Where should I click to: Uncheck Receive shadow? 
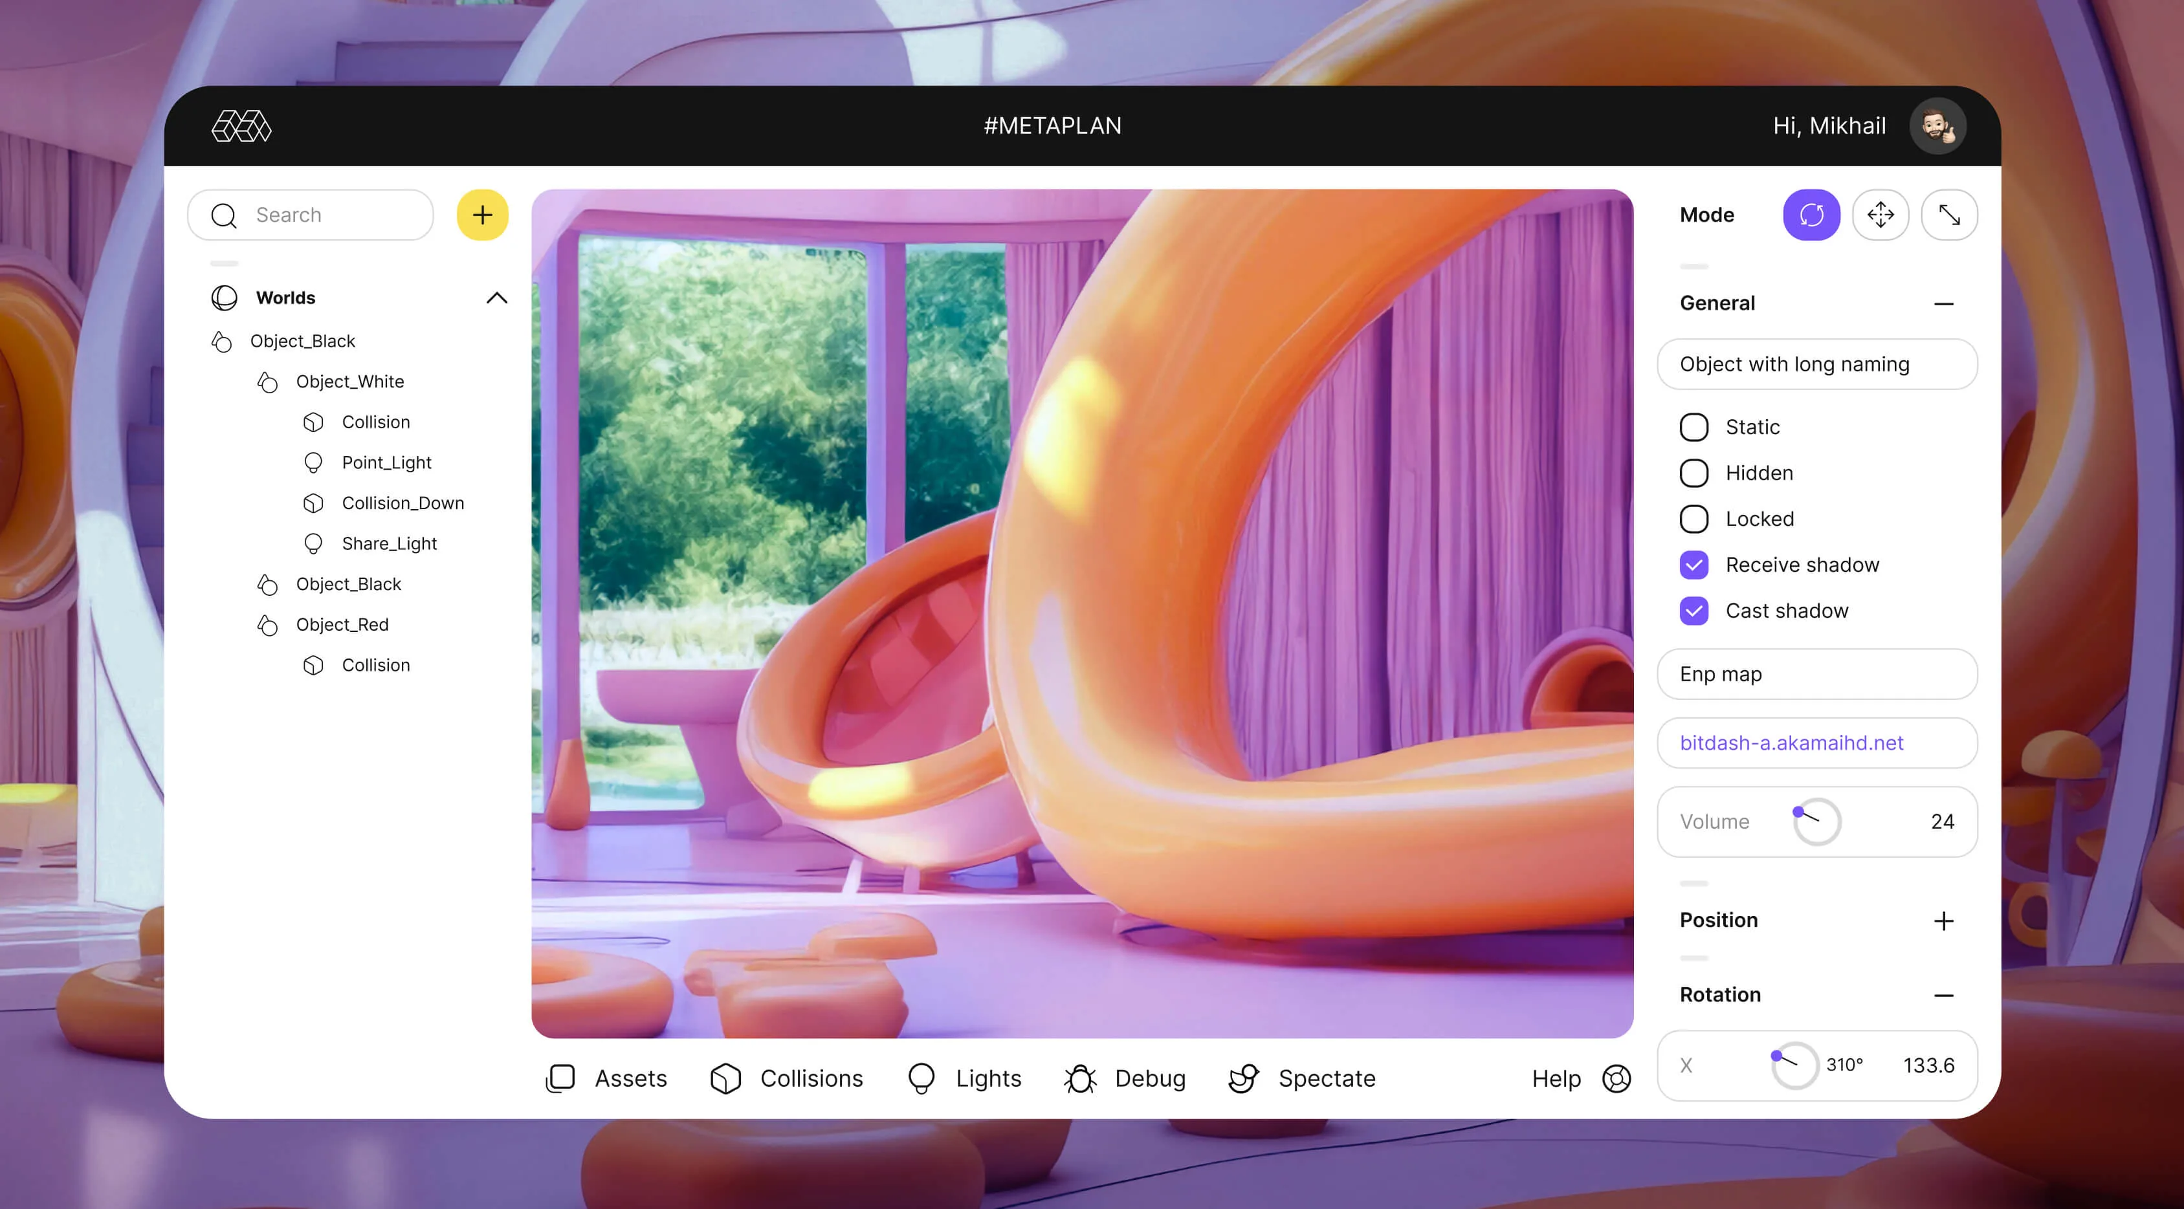(1694, 565)
